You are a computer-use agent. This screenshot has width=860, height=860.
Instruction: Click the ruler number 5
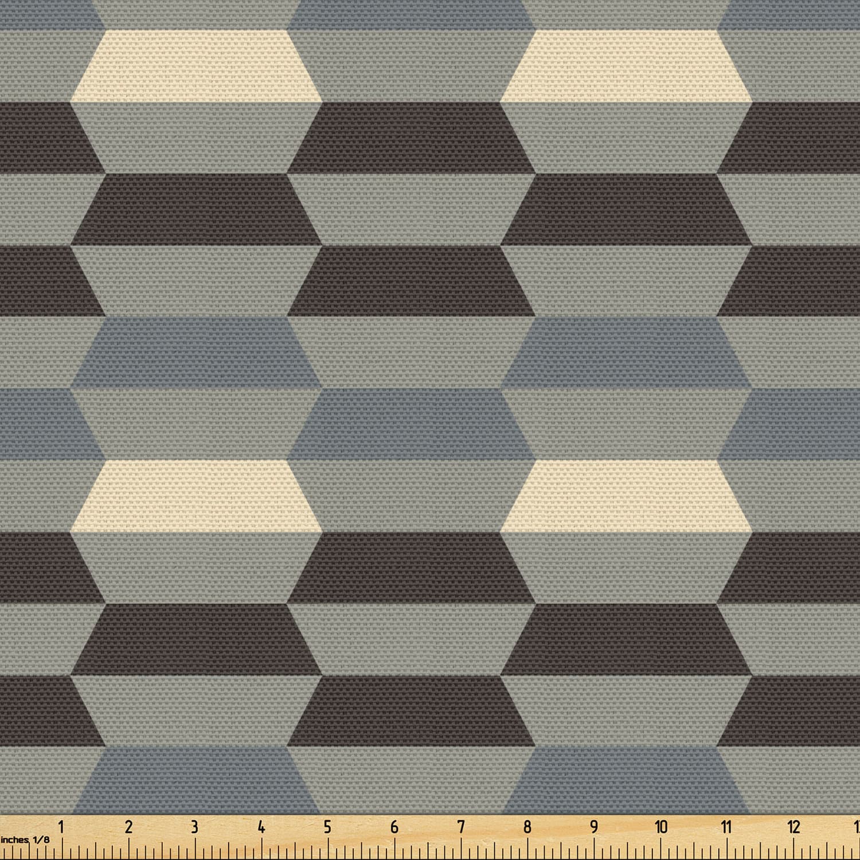click(x=327, y=826)
